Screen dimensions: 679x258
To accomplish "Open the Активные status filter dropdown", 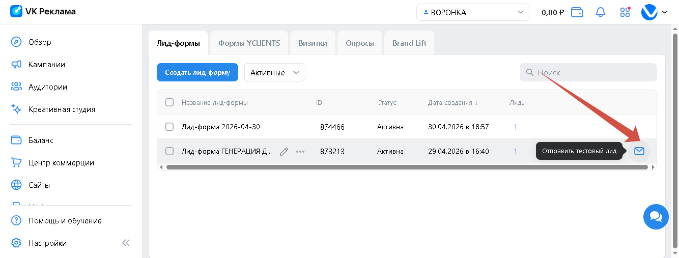I will click(x=275, y=73).
